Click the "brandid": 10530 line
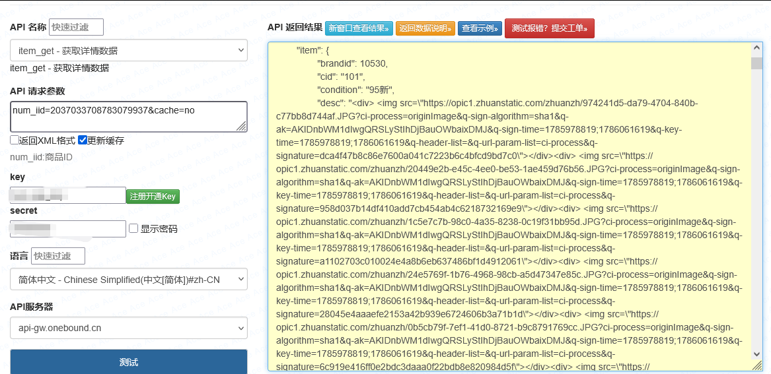 coord(353,63)
